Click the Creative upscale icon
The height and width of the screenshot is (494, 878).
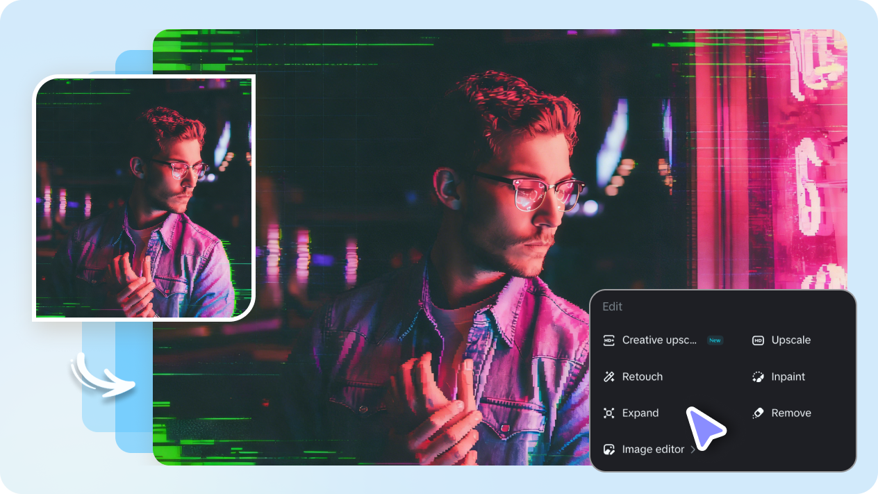coord(609,340)
